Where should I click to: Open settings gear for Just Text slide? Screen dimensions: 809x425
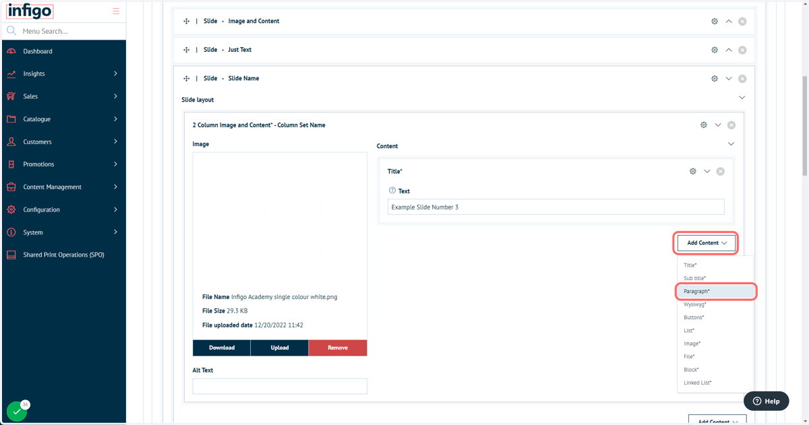point(715,50)
